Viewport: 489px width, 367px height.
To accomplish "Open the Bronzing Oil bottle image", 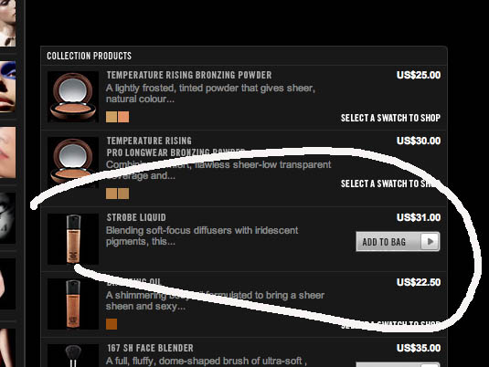I will point(73,304).
